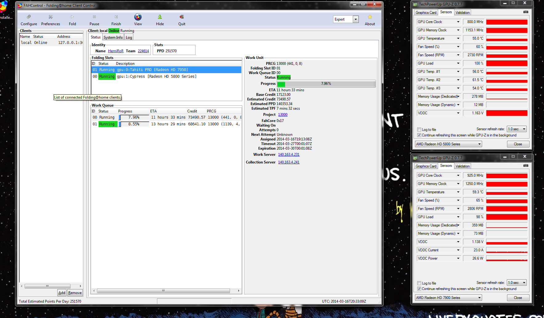Open Validation tab in HD 5800 GPU-Z

pyautogui.click(x=462, y=13)
